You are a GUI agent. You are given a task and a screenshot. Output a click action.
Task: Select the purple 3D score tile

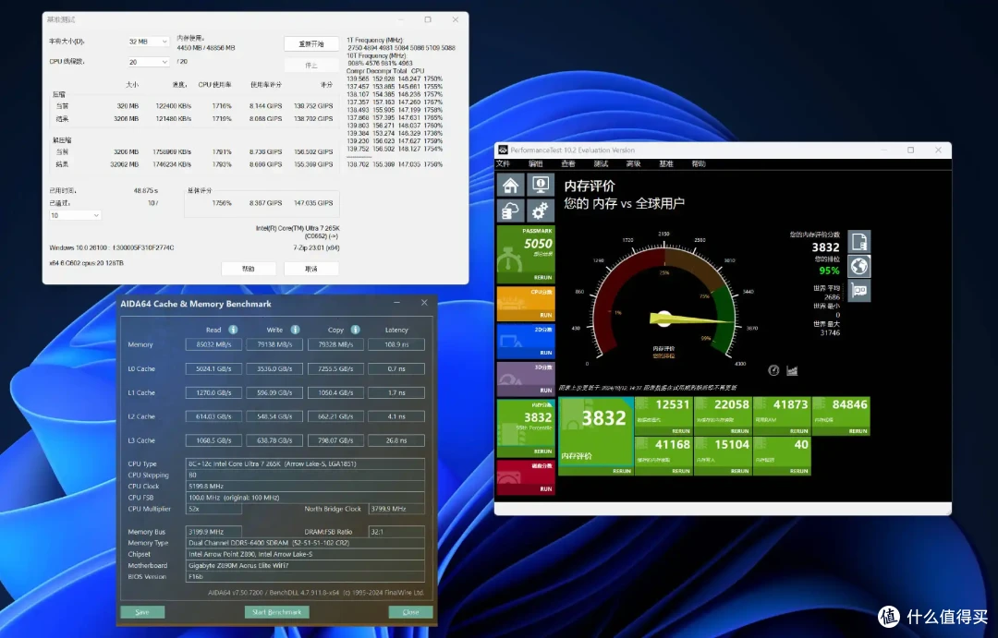pos(526,379)
